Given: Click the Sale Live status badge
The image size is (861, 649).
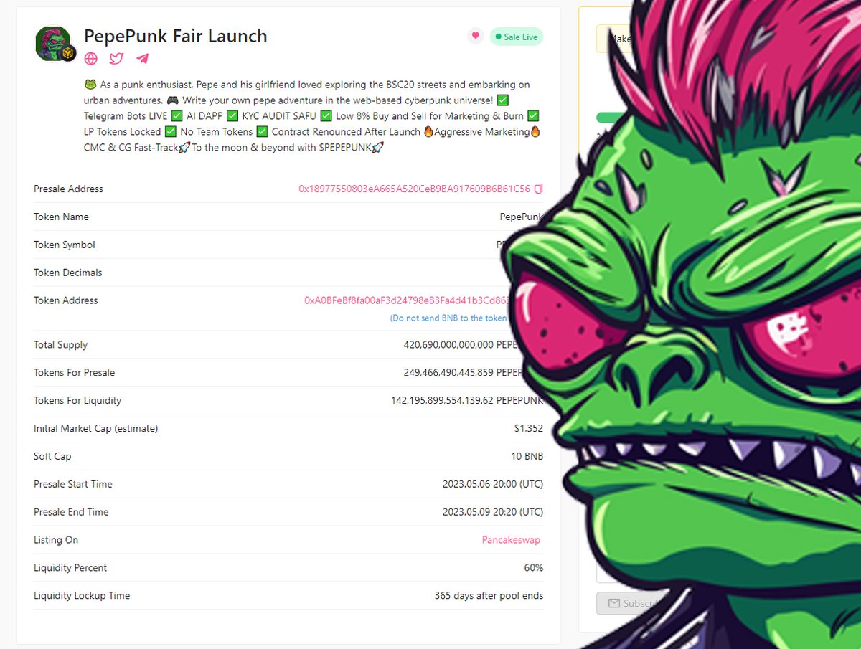Looking at the screenshot, I should (517, 37).
